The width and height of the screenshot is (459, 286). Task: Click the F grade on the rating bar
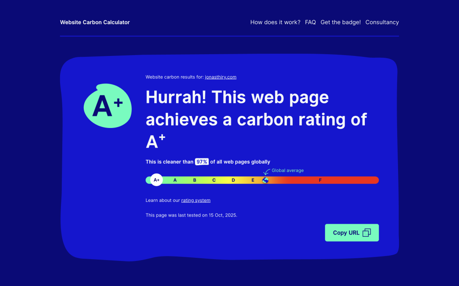(320, 180)
